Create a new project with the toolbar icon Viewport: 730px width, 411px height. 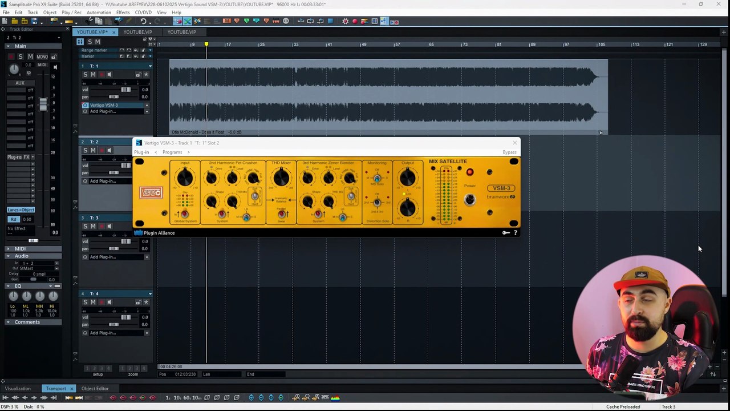5,21
